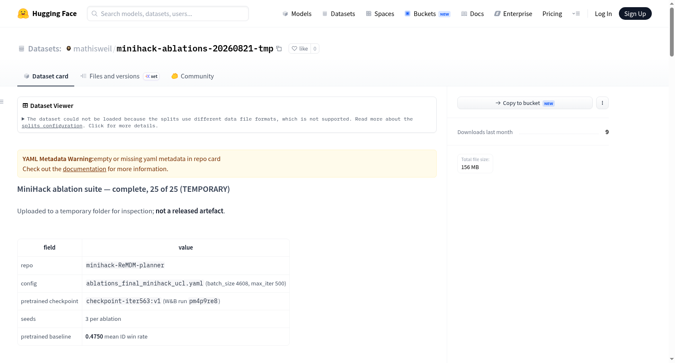Click the 'YAML Metadata Warning:' text
The height and width of the screenshot is (363, 675).
click(58, 159)
